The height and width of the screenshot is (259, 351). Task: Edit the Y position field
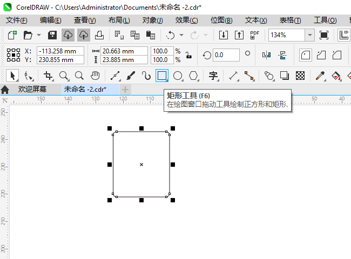[x=60, y=60]
